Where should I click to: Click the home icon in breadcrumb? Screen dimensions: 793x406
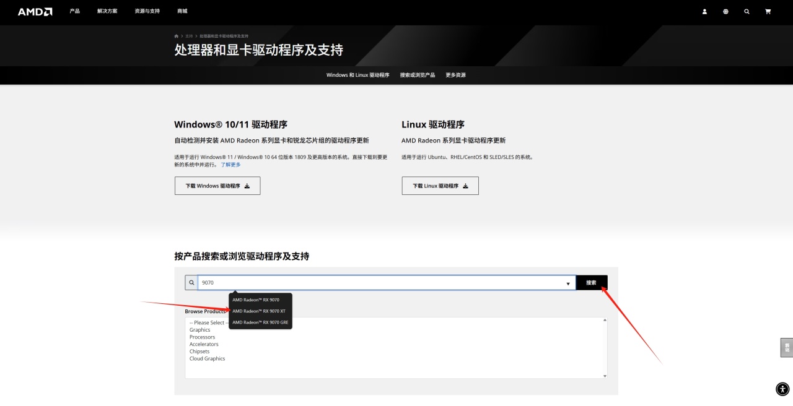177,36
